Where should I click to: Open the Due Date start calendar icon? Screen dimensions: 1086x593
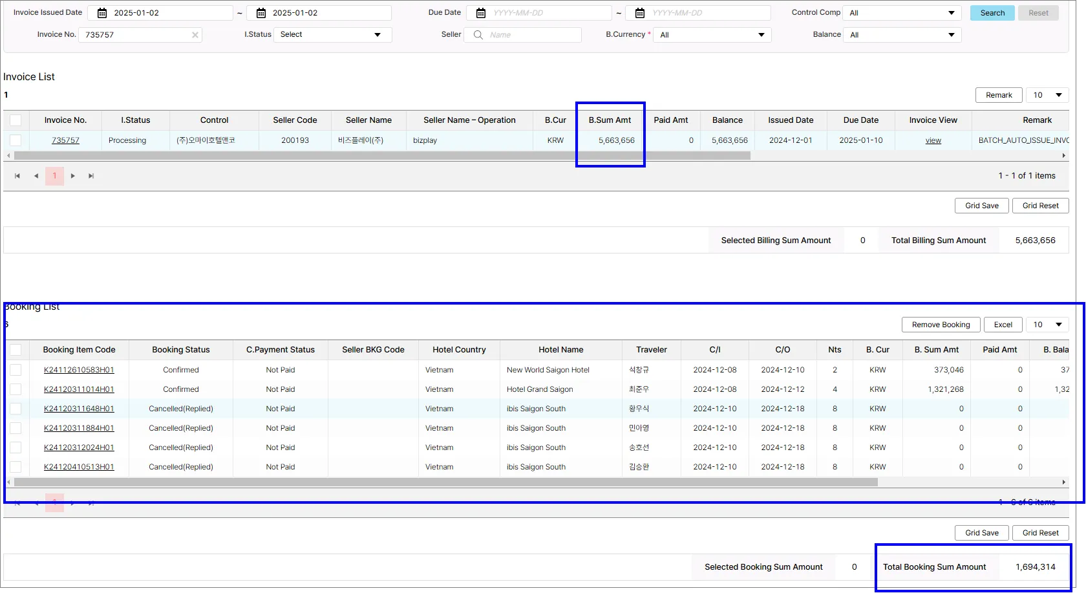(481, 13)
